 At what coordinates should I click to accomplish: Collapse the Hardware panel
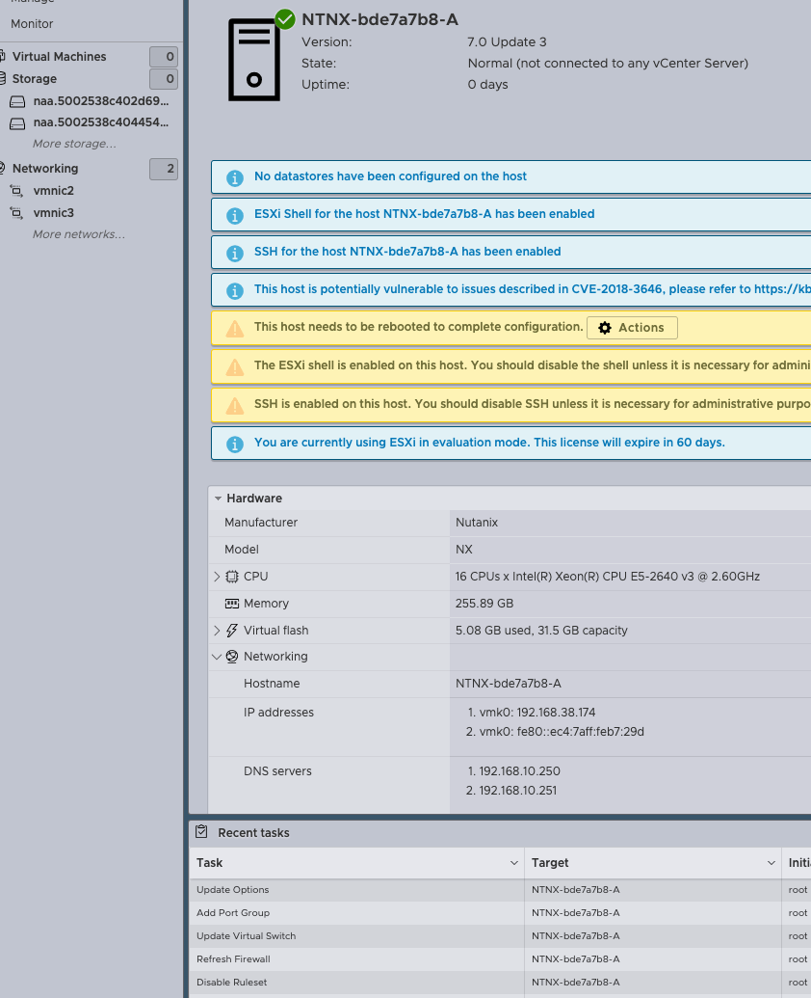[218, 499]
